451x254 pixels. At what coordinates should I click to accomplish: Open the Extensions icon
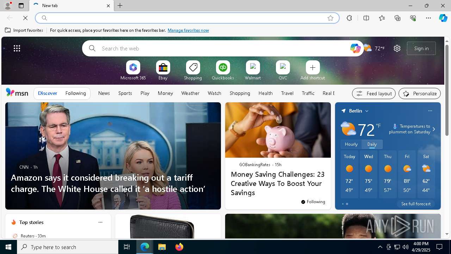pos(349,18)
